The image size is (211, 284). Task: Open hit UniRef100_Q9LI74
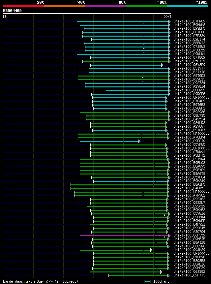click(189, 39)
